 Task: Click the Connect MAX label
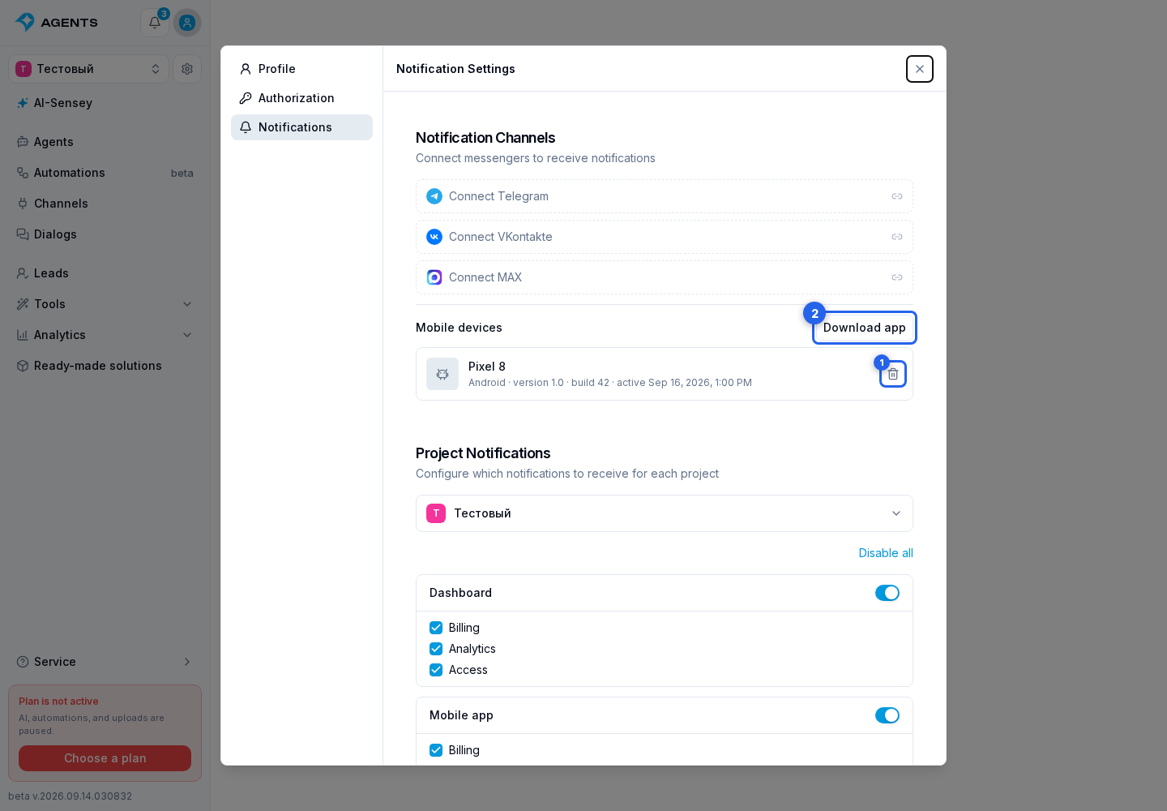coord(485,277)
